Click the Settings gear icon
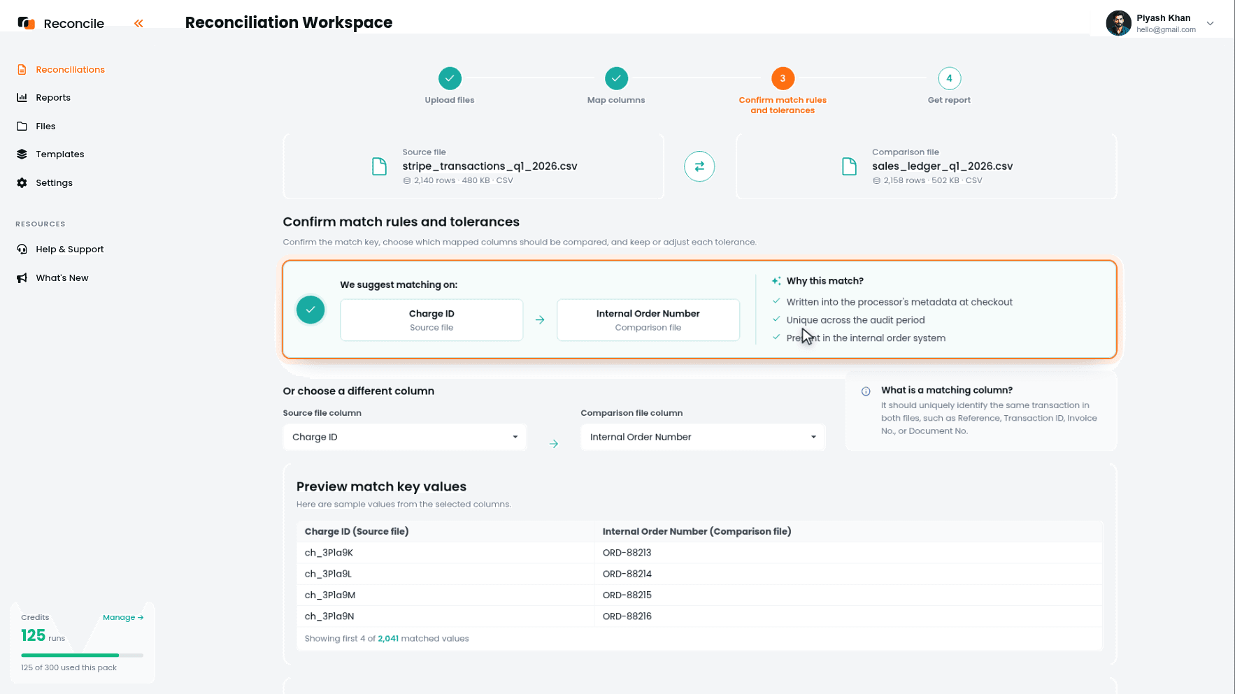The image size is (1235, 694). (x=22, y=182)
